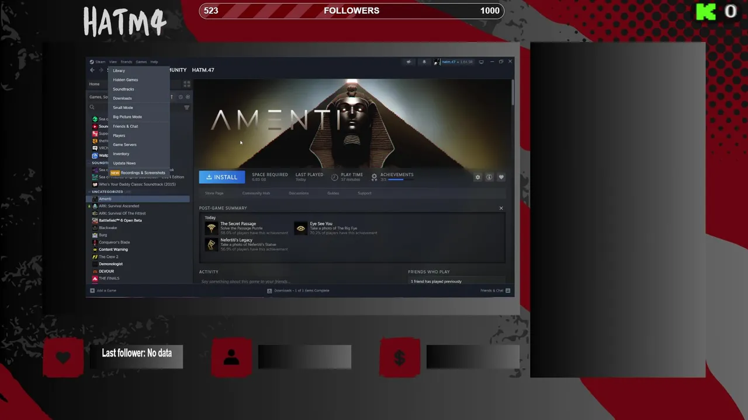Click the achievements progress bar
This screenshot has width=748, height=420.
coord(400,180)
